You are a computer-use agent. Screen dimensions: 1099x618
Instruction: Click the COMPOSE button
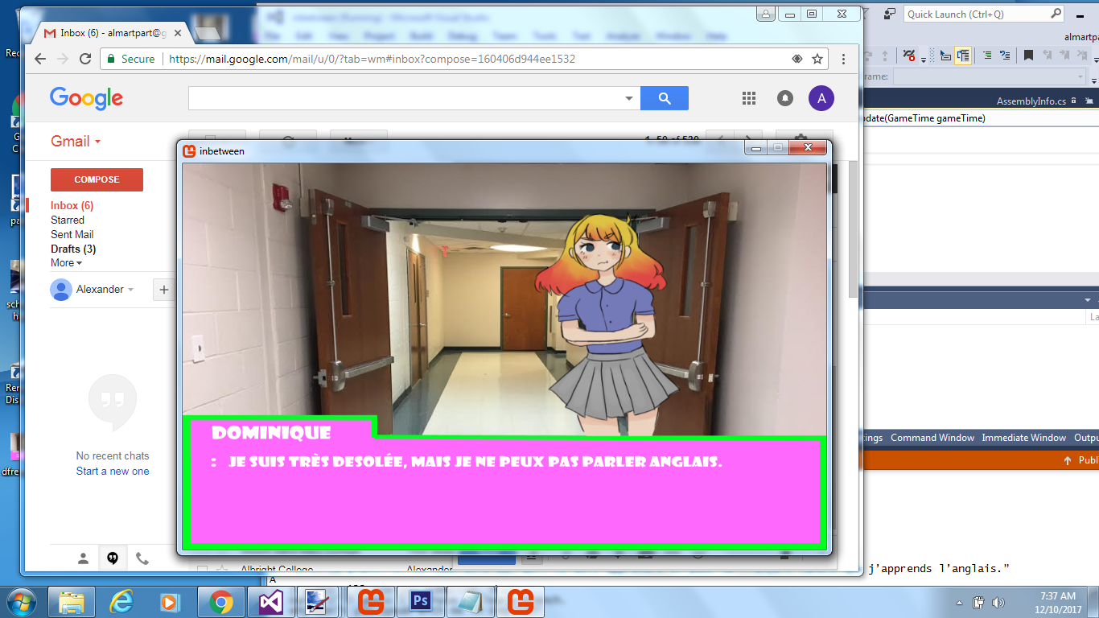(x=97, y=179)
